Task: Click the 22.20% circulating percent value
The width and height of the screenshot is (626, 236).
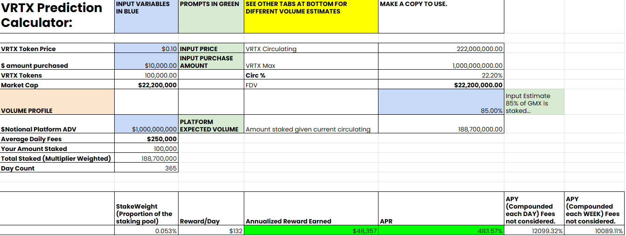Action: [441, 75]
